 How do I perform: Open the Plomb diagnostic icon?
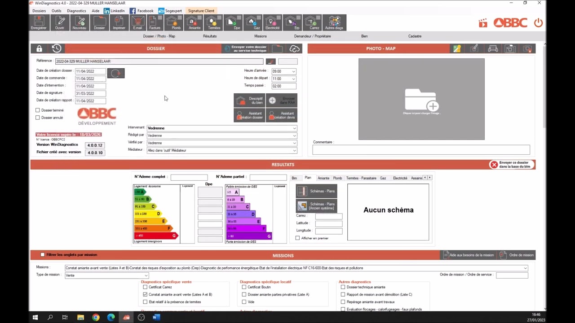coord(174,22)
